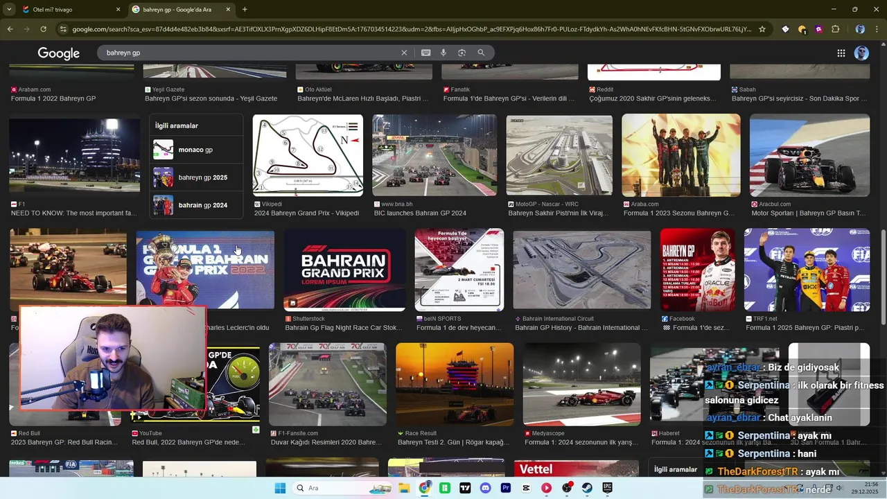Open the Facebook "Bahreyn GP" schedule image

pos(698,270)
